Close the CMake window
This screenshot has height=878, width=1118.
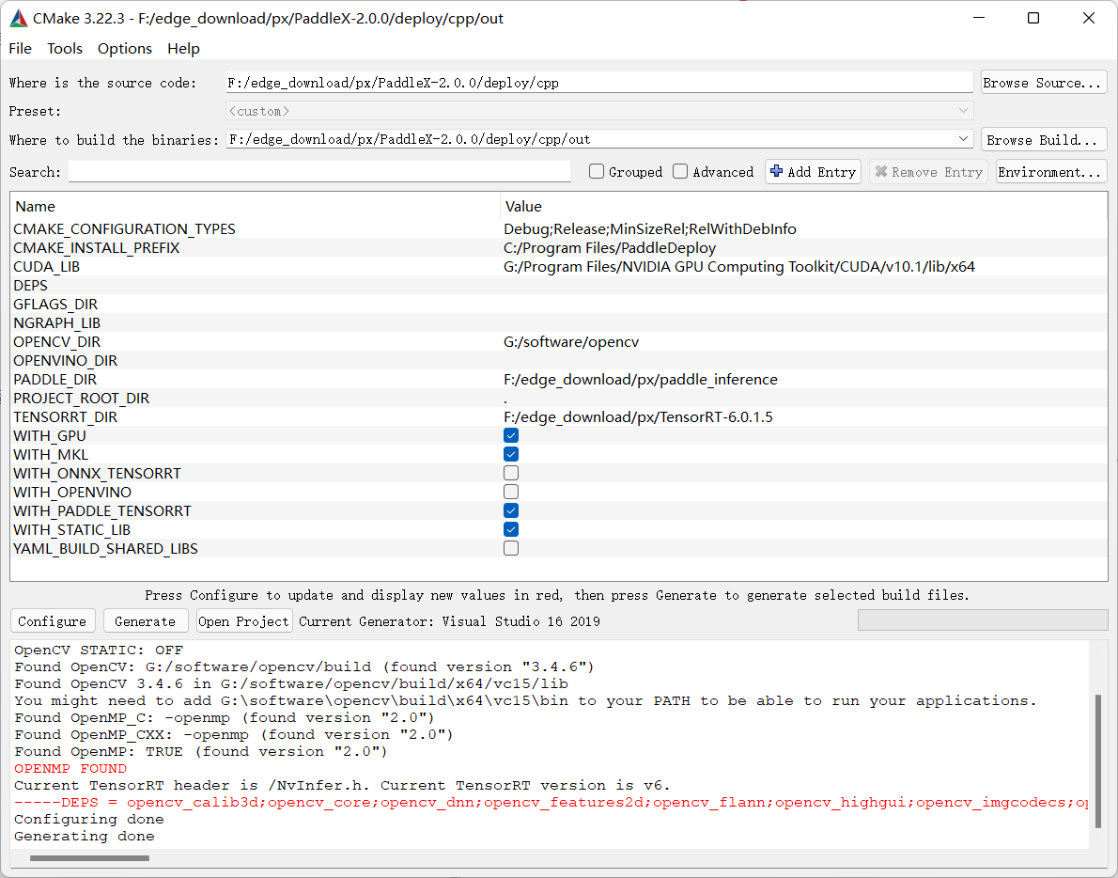pos(1088,18)
